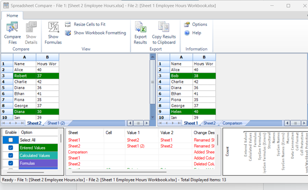Screen dimensions: 308x190
Task: Click the Show Details icon
Action: 31,33
